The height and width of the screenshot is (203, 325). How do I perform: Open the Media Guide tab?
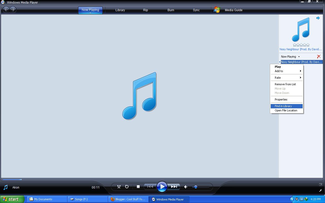(234, 10)
